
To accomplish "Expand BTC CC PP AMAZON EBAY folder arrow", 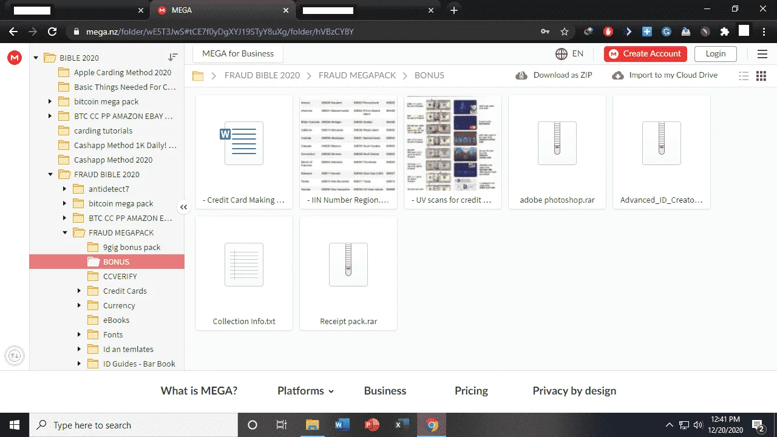I will (x=50, y=117).
